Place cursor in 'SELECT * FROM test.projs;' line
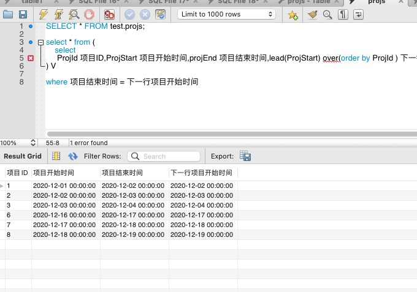417x292 pixels. [x=95, y=26]
